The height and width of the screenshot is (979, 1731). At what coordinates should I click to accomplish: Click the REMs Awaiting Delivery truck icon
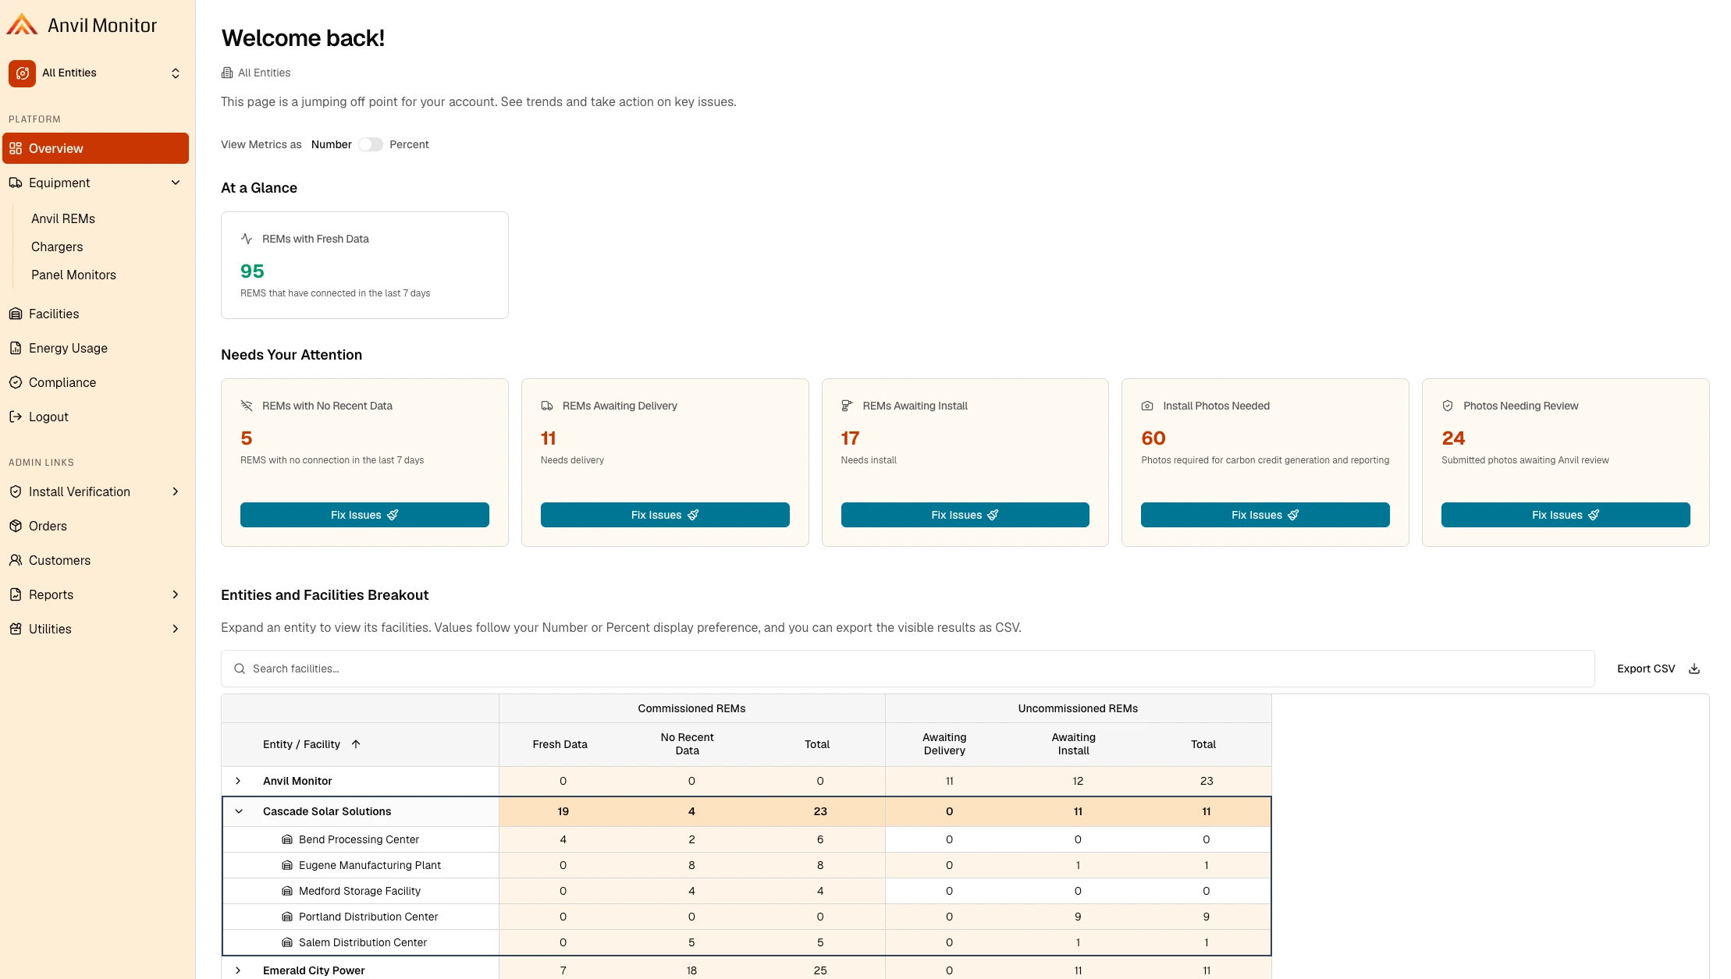point(547,406)
